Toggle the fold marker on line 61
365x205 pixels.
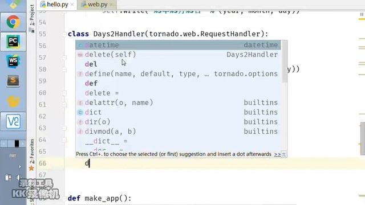click(x=64, y=105)
